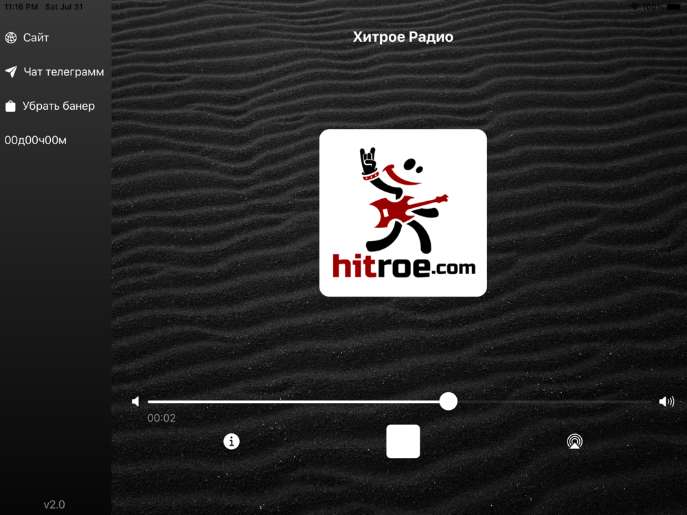Click the battery indicator in status bar
The width and height of the screenshot is (687, 515).
[674, 7]
